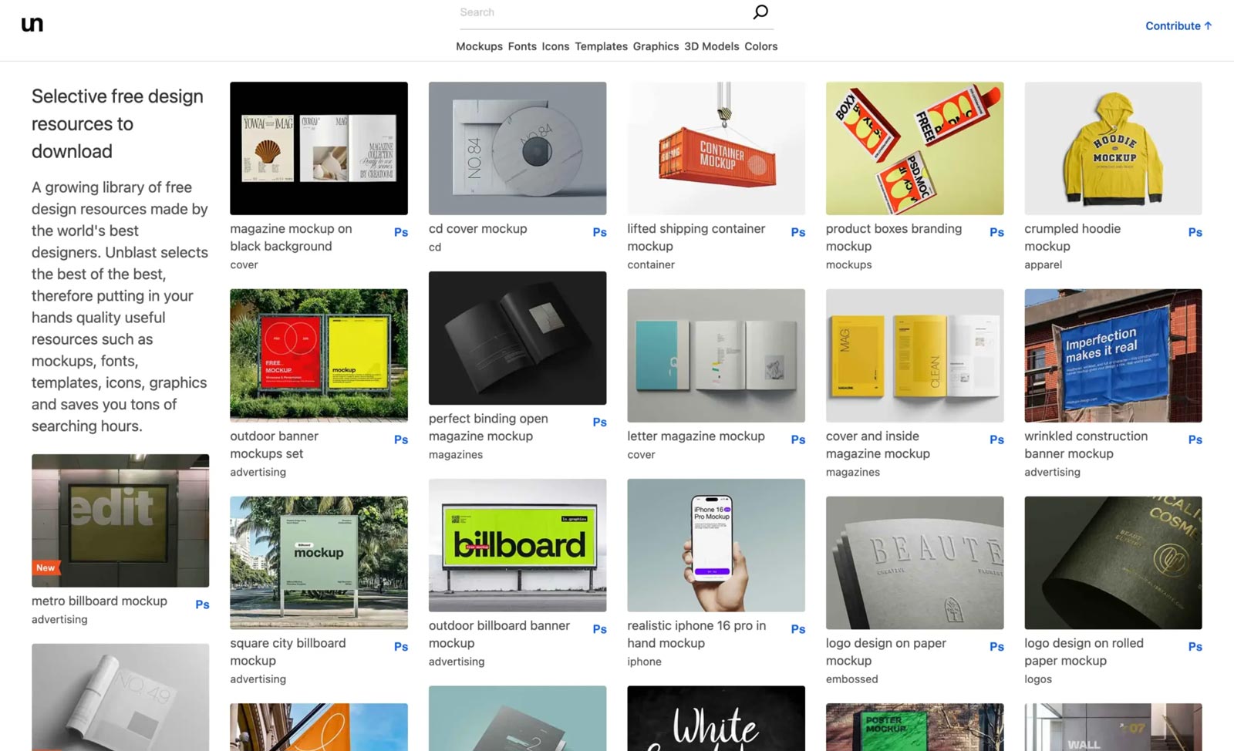Open the blue construction banner mockup image
Viewport: 1234px width, 751px height.
pyautogui.click(x=1113, y=355)
